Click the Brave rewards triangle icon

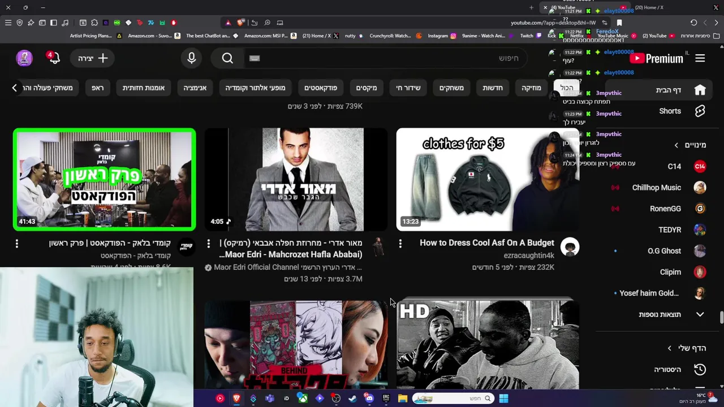(228, 23)
